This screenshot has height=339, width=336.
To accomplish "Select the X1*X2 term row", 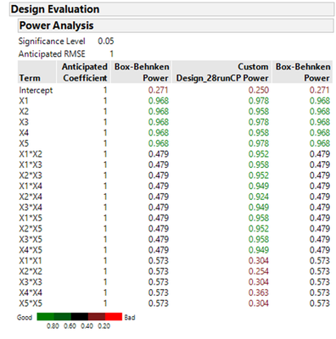I will pos(175,154).
